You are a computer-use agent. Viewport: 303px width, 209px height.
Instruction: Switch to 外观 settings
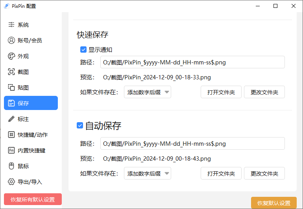[x=31, y=56]
